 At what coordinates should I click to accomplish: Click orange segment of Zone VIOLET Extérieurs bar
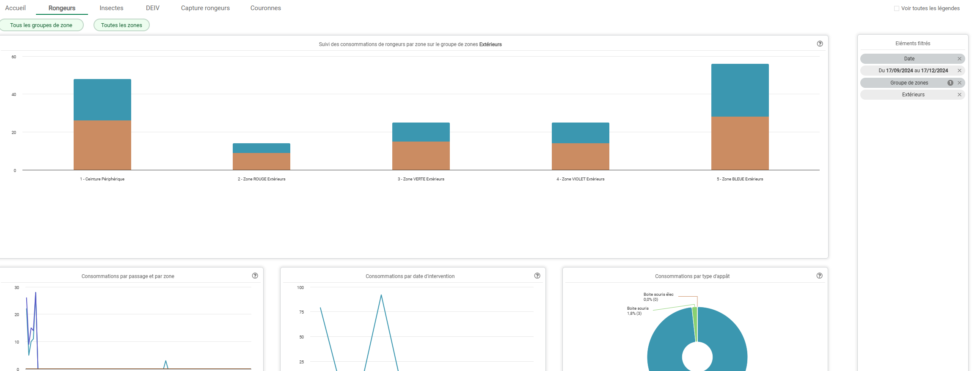pos(581,157)
